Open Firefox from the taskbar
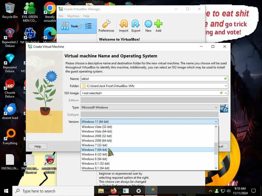 (113, 191)
